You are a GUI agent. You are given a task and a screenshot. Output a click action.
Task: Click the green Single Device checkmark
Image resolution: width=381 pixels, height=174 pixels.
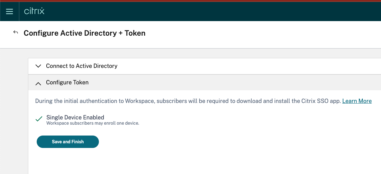(x=39, y=119)
